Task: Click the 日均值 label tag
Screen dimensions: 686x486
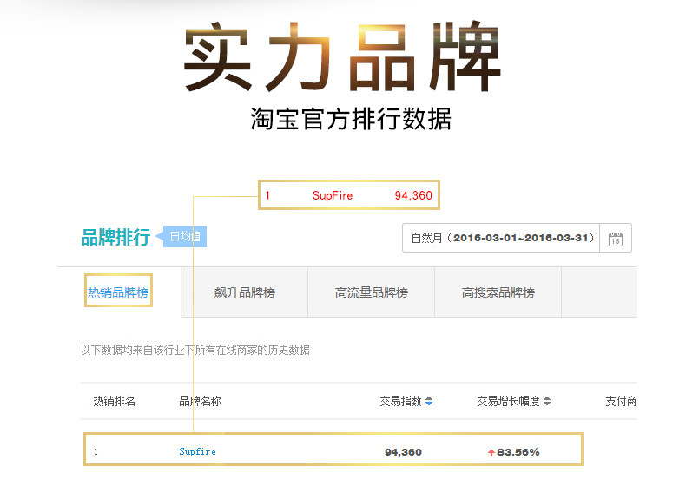Action: pos(185,237)
